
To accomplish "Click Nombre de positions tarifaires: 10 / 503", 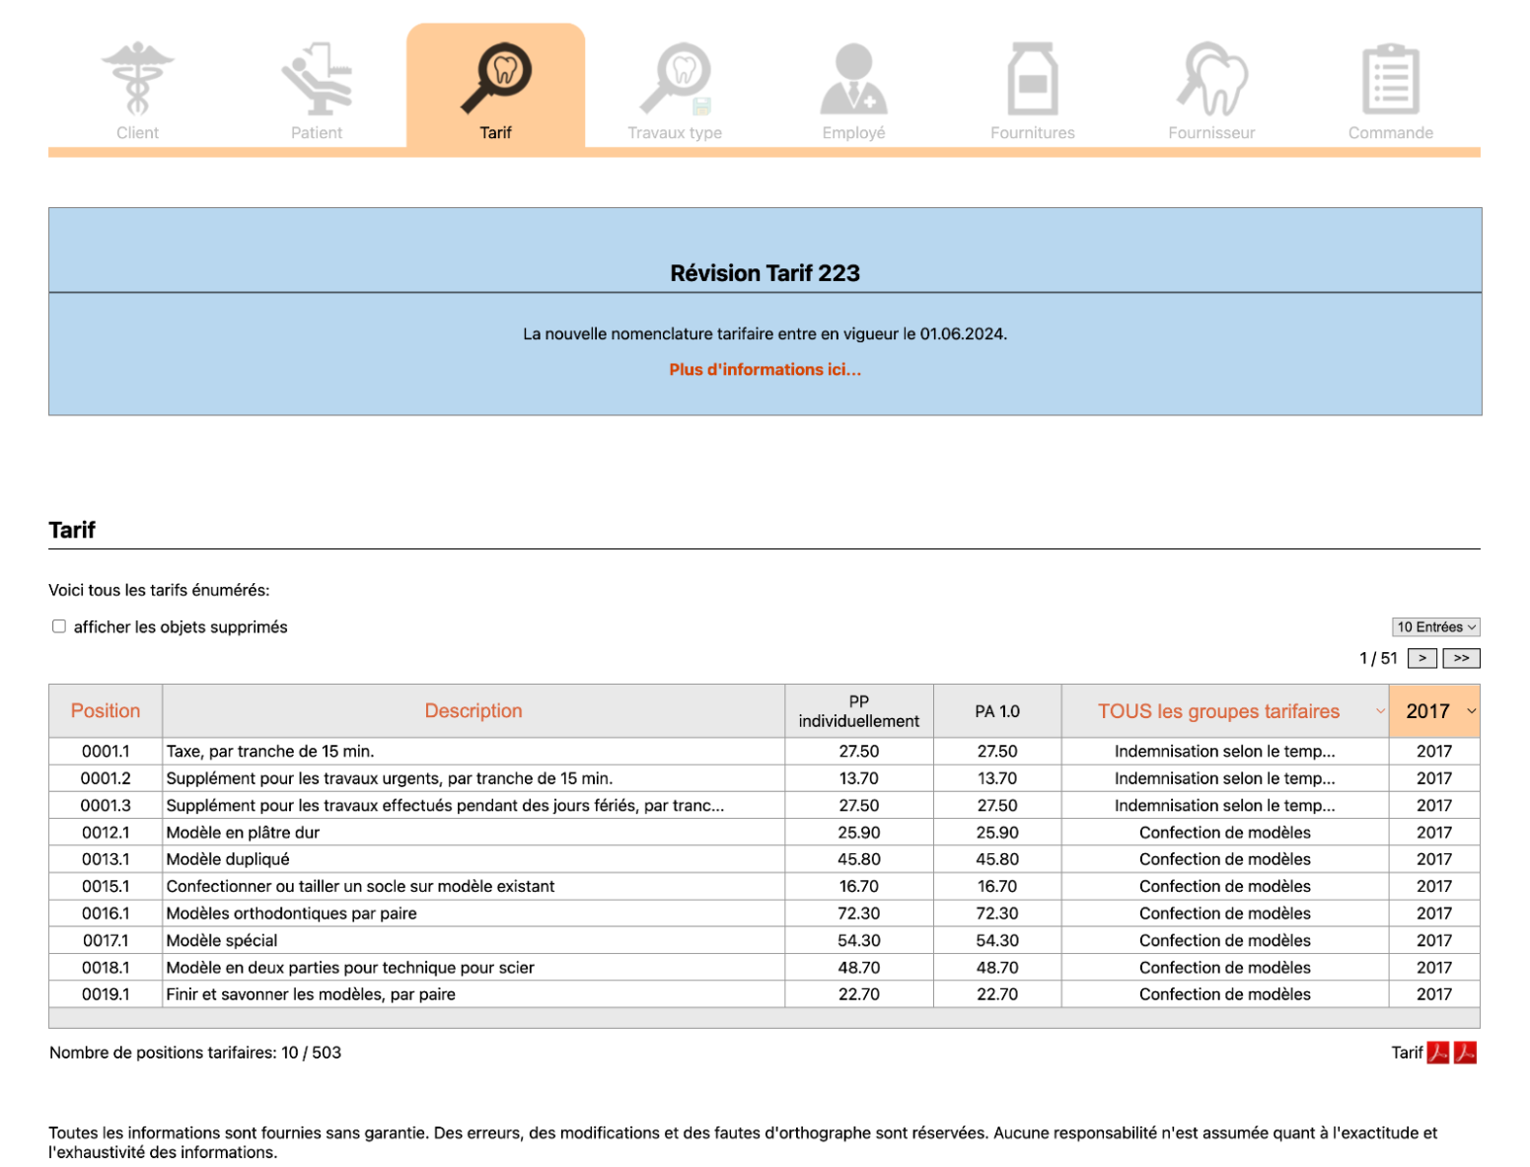I will pyautogui.click(x=195, y=1053).
